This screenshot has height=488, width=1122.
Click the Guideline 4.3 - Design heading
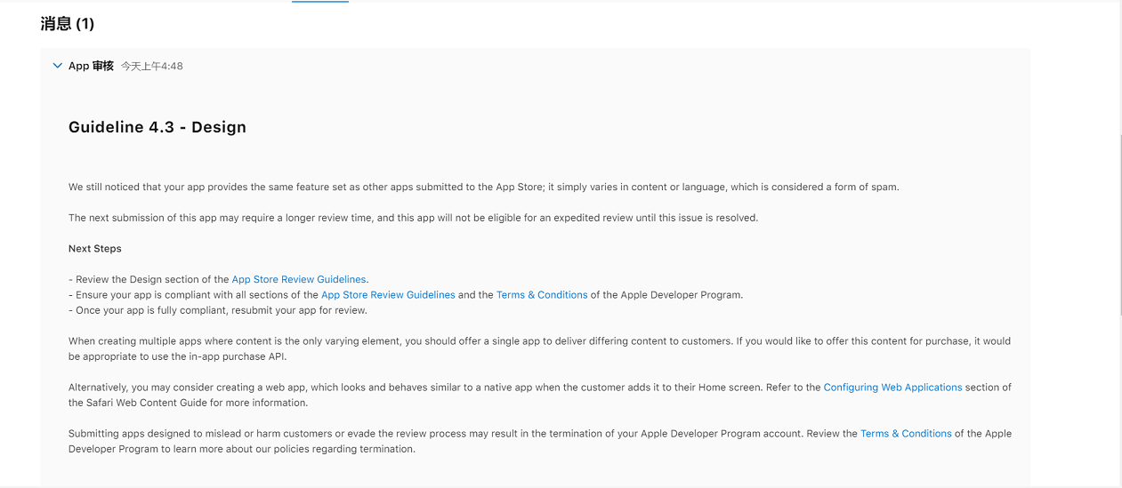point(157,127)
